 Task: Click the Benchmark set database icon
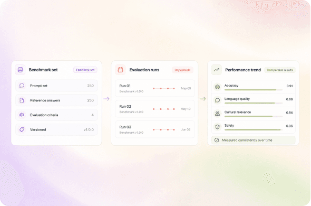coord(20,70)
